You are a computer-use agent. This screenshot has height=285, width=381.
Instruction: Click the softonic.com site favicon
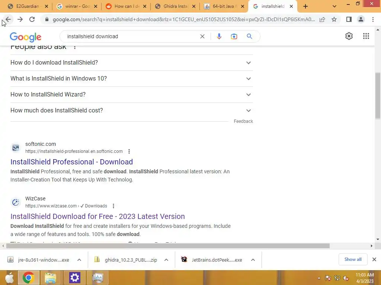pos(16,148)
